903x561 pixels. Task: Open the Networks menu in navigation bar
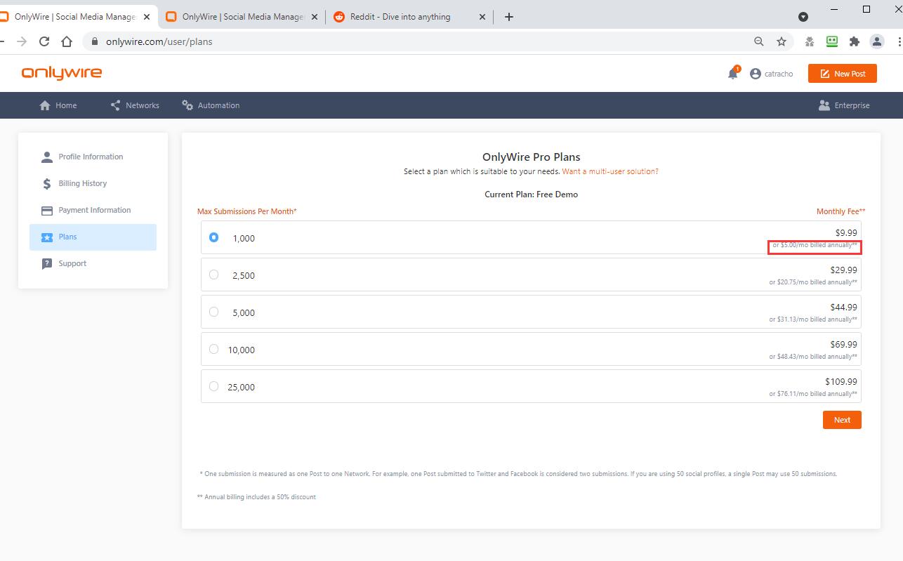(135, 105)
